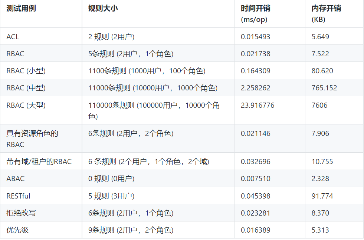Click the 内存开销 (KB) header
This screenshot has height=240, width=364.
tap(326, 14)
